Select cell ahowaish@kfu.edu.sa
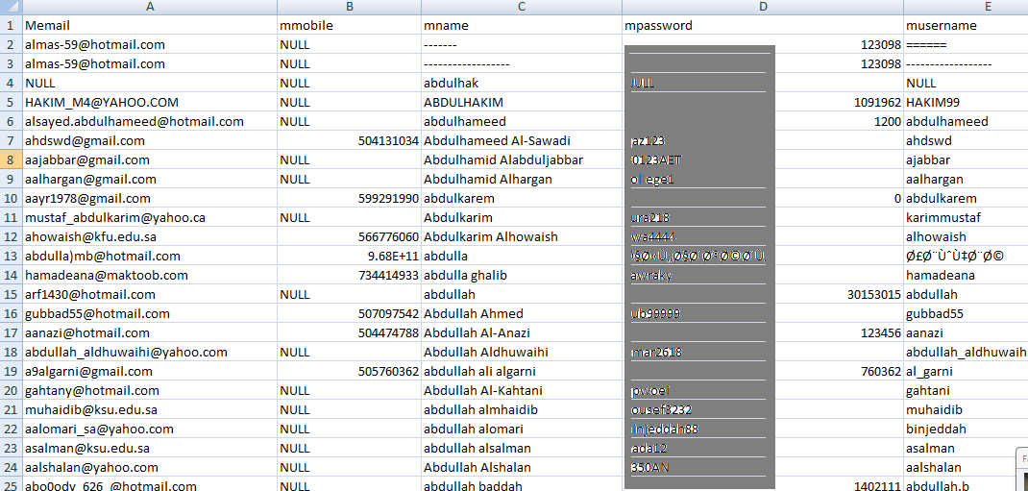The width and height of the screenshot is (1028, 491). 150,237
